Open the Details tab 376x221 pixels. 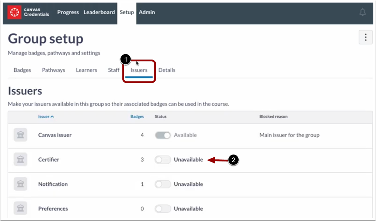coord(167,70)
